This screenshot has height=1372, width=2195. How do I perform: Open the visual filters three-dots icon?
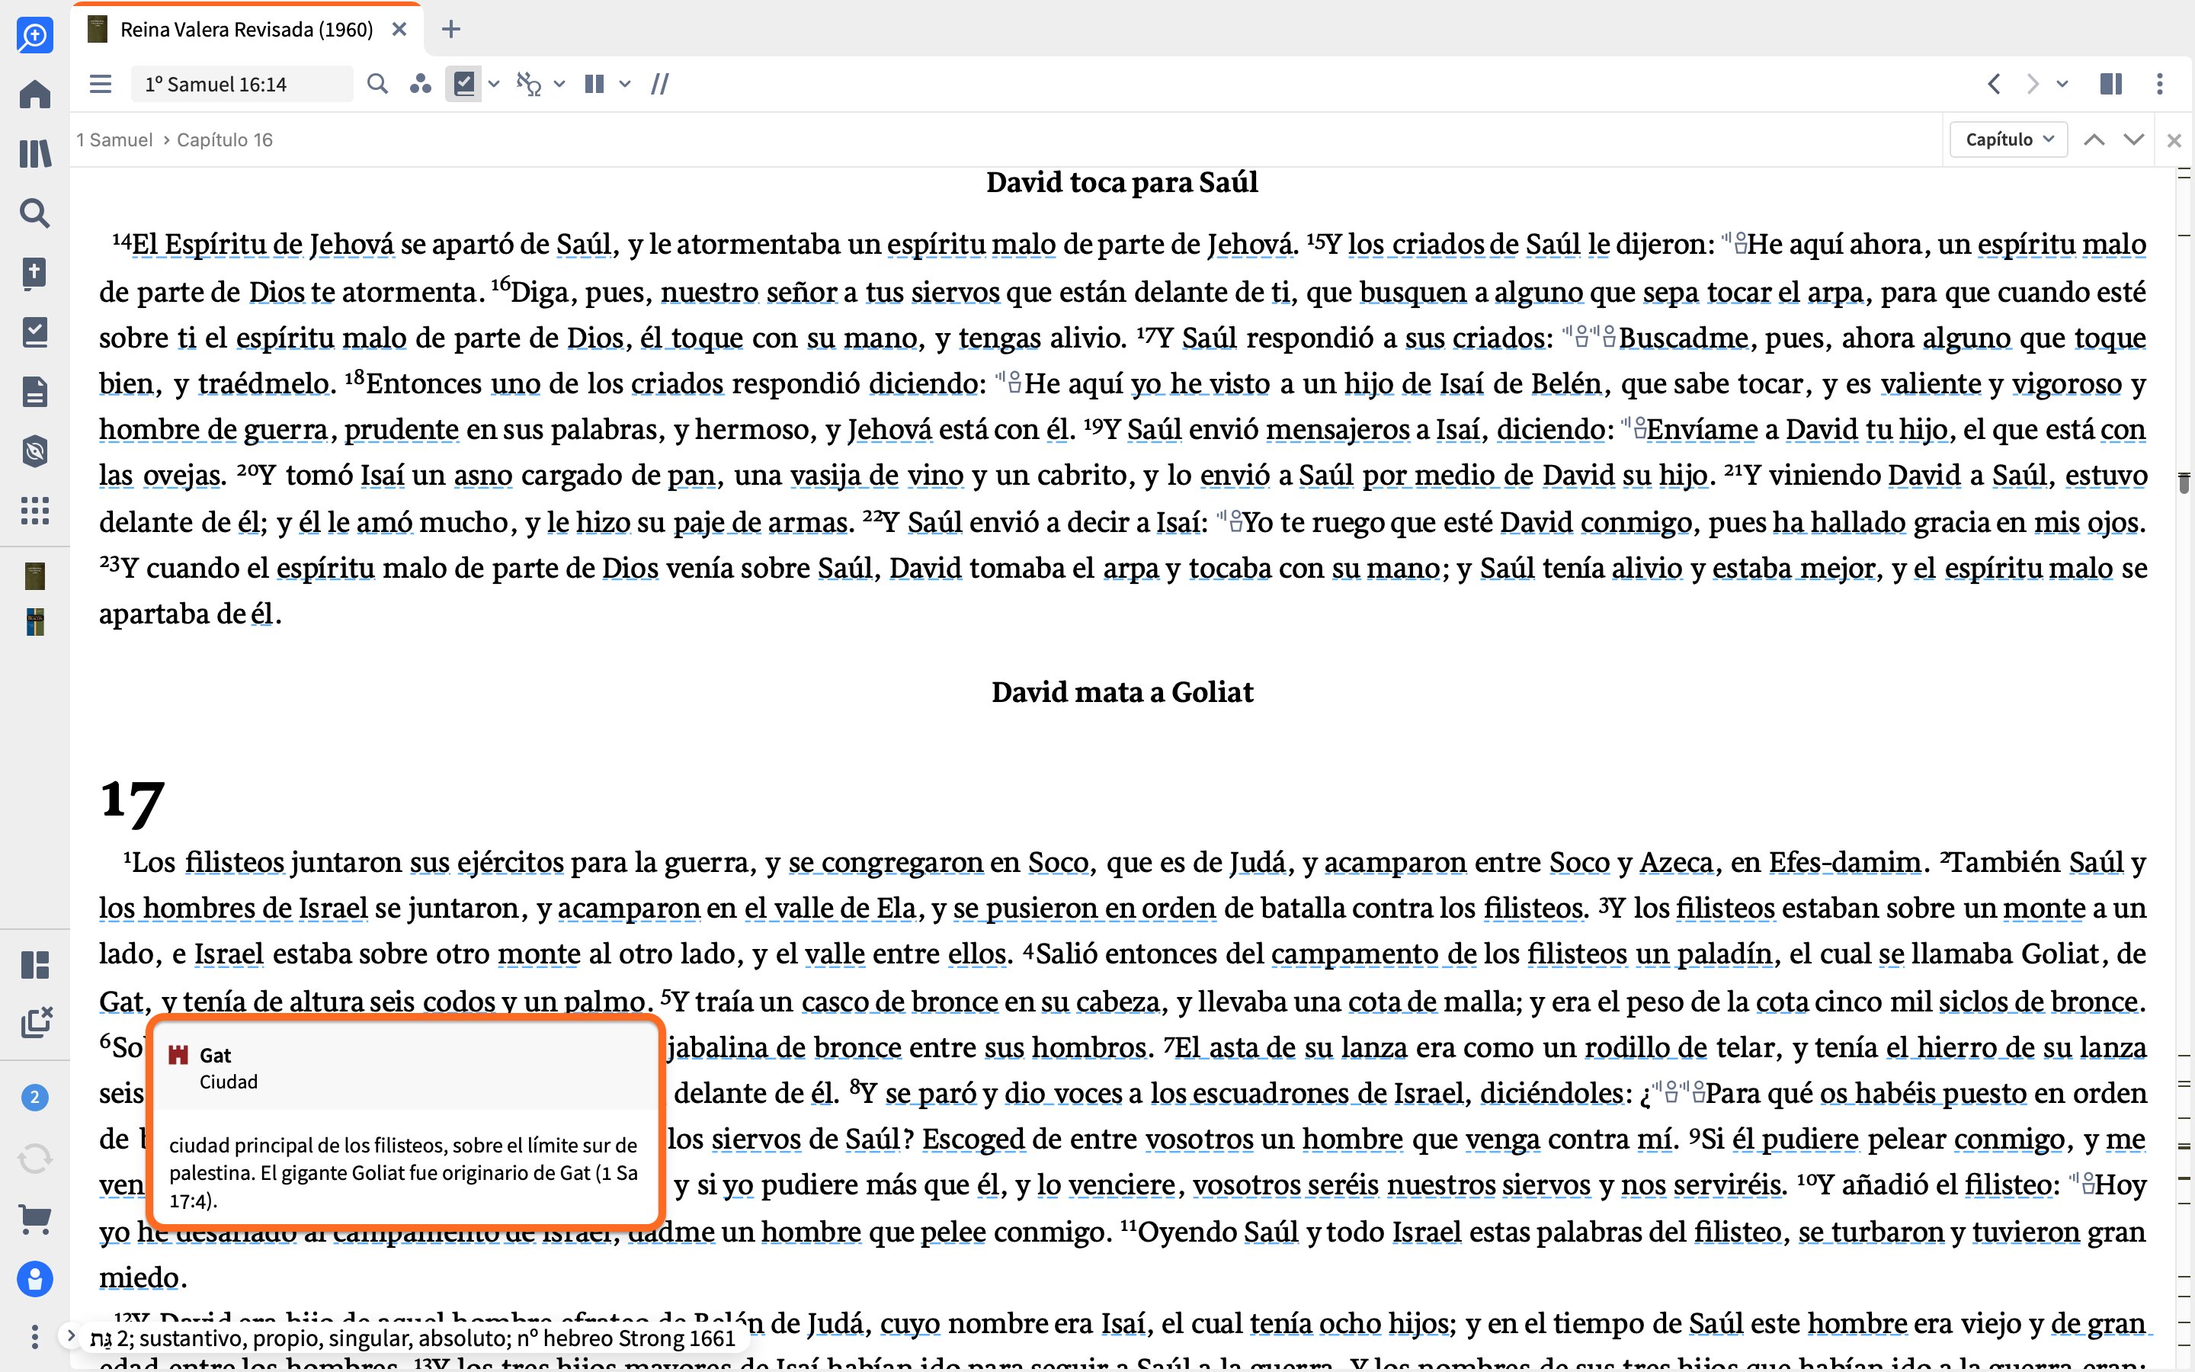(420, 85)
